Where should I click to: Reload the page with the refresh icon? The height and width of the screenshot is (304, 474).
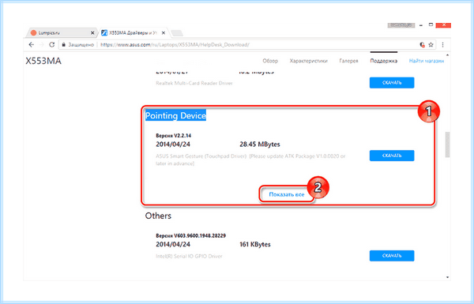tap(51, 45)
